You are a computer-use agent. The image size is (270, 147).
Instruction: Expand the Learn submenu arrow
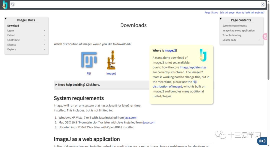tap(44, 30)
